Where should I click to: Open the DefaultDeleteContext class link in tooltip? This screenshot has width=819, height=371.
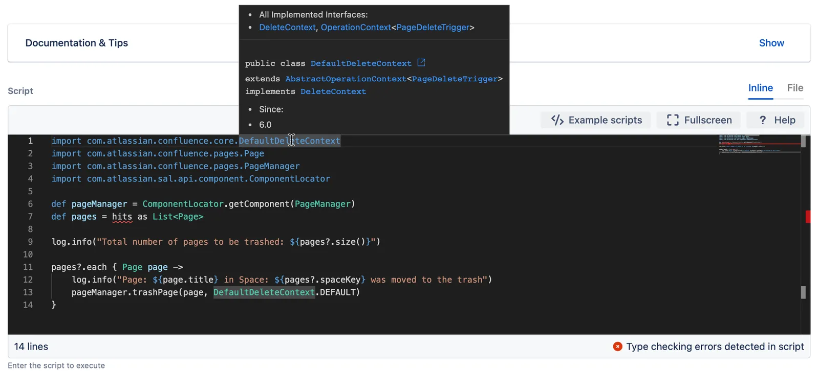click(361, 63)
